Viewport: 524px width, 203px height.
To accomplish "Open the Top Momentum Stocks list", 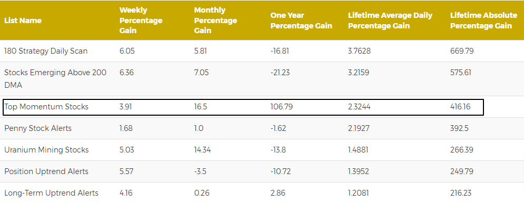I will tap(46, 107).
